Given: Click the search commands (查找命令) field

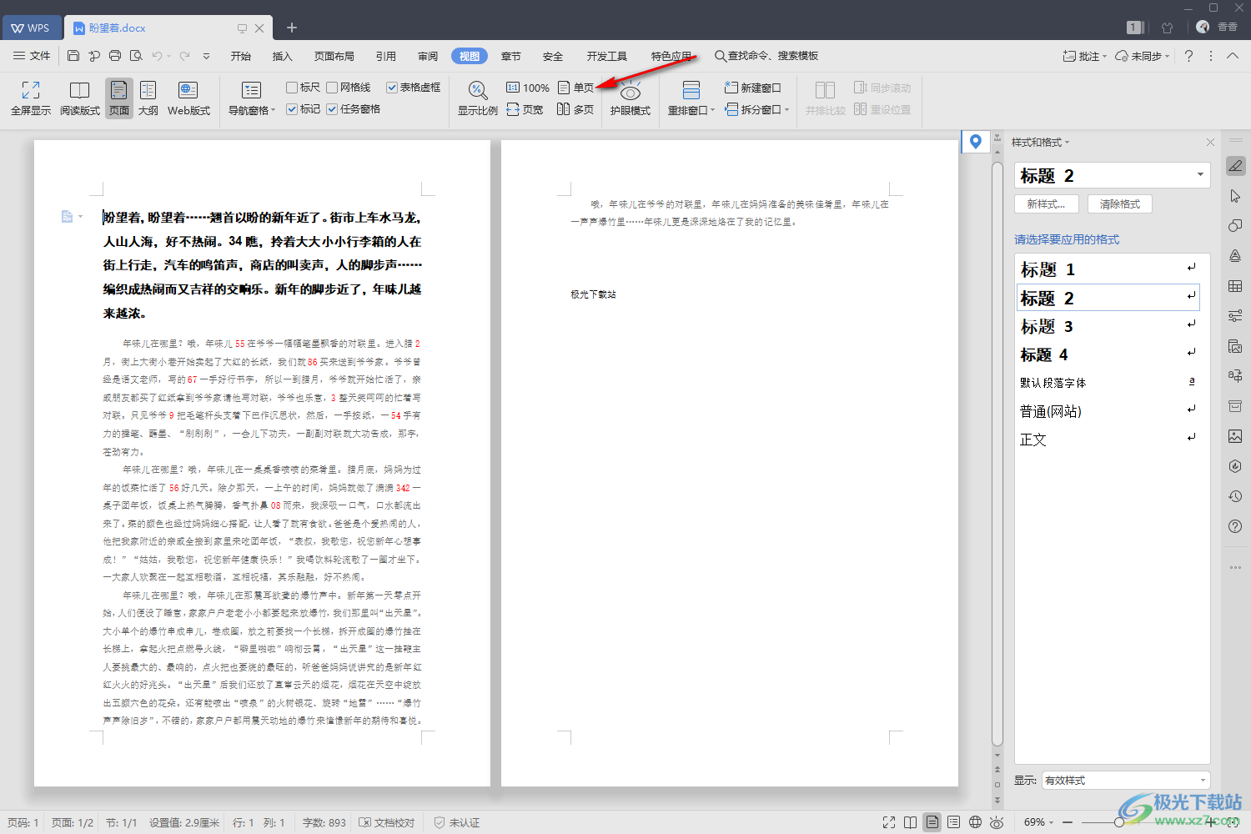Looking at the screenshot, I should tap(766, 56).
